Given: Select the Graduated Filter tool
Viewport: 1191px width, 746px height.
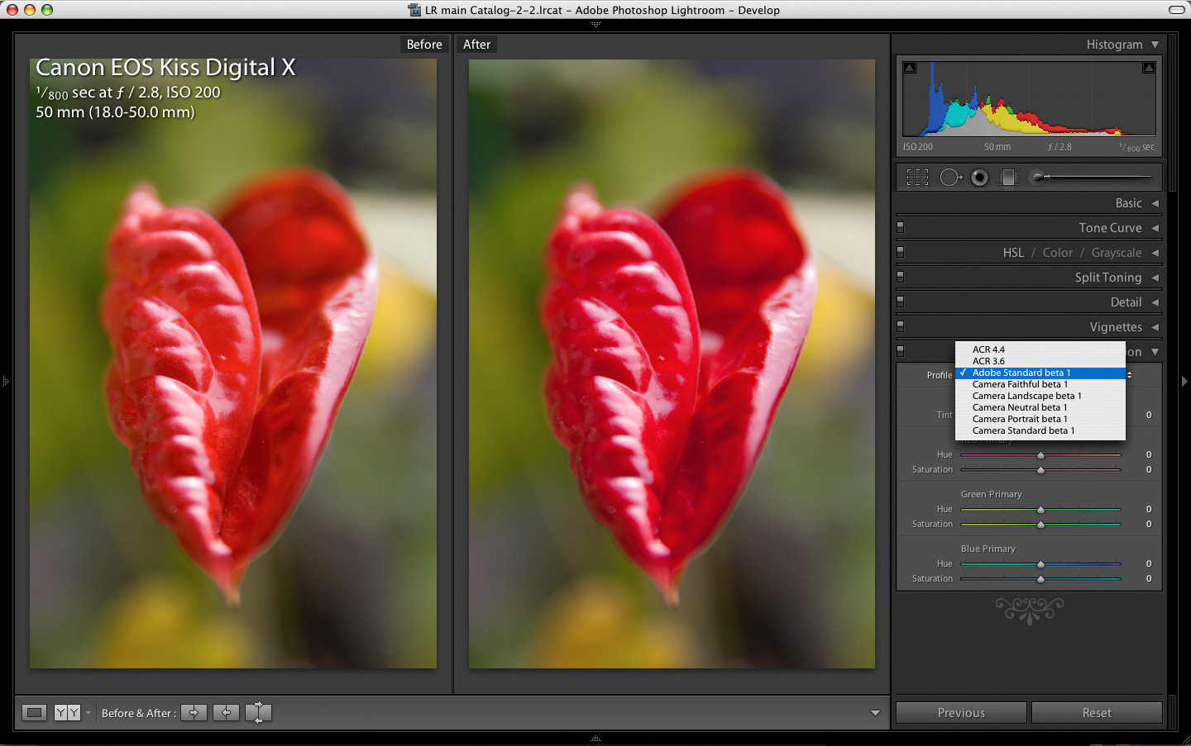Looking at the screenshot, I should 1008,178.
